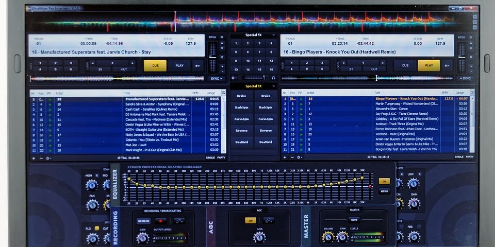Remove track from right playlist with minus

click(x=292, y=157)
